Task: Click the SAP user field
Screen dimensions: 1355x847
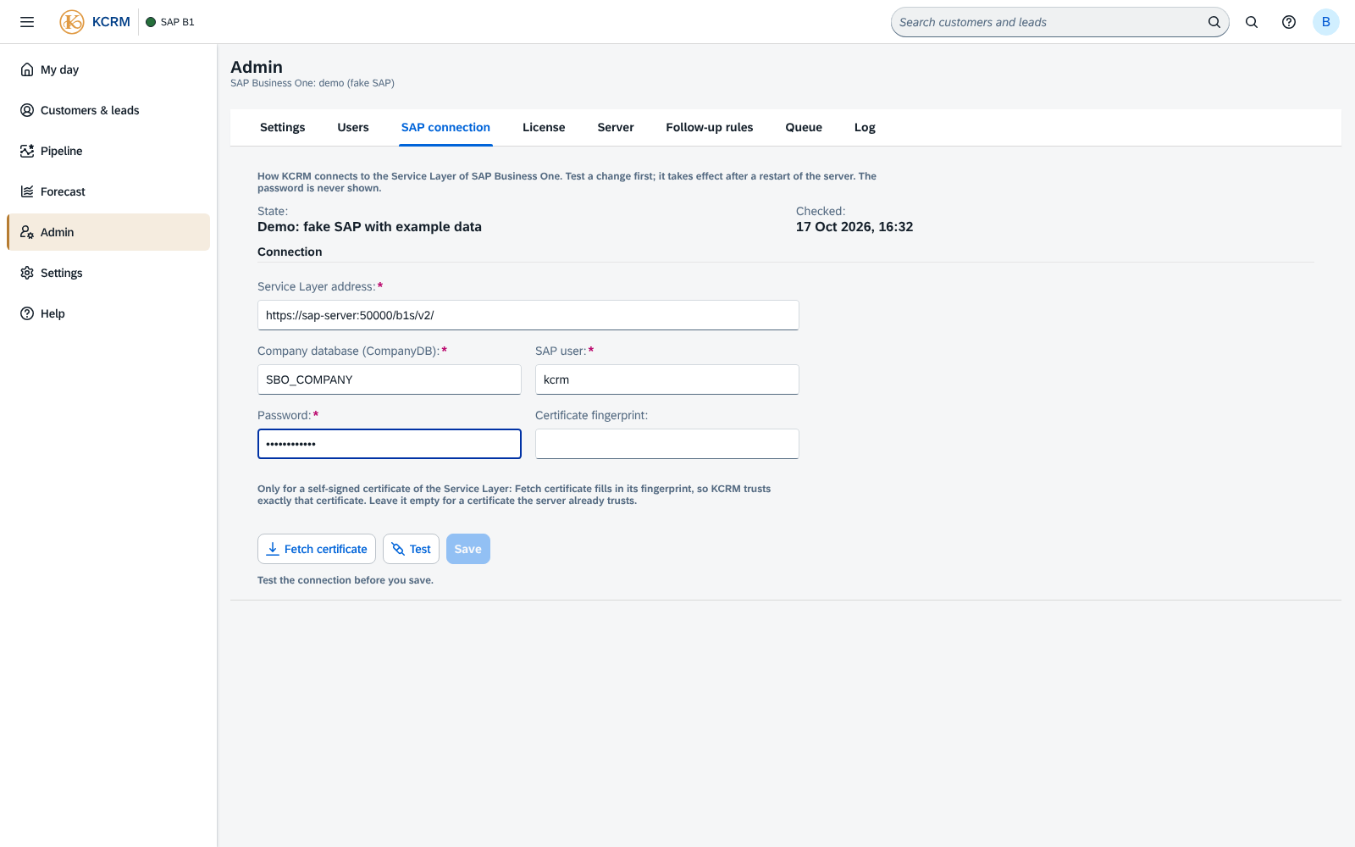Action: 667,379
